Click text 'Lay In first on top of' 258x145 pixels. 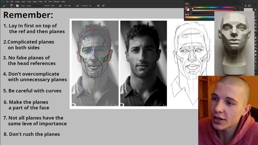[x=33, y=26]
